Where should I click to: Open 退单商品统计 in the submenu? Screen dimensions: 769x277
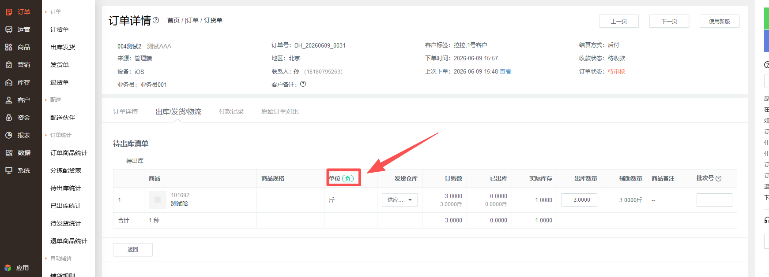coord(69,241)
